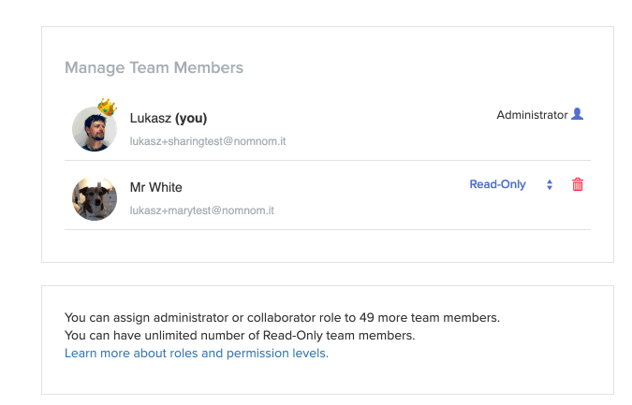Click the Manage Team Members heading
This screenshot has width=632, height=405.
(x=154, y=67)
